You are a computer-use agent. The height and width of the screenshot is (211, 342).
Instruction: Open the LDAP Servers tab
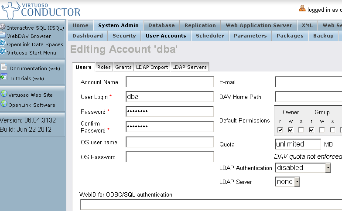[x=189, y=67]
